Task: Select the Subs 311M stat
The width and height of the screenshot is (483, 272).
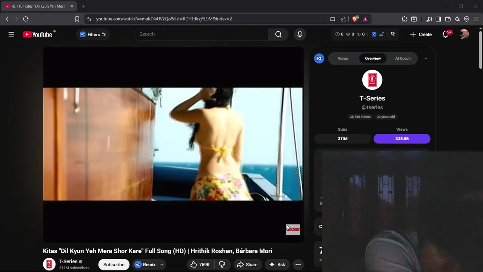Action: [343, 139]
